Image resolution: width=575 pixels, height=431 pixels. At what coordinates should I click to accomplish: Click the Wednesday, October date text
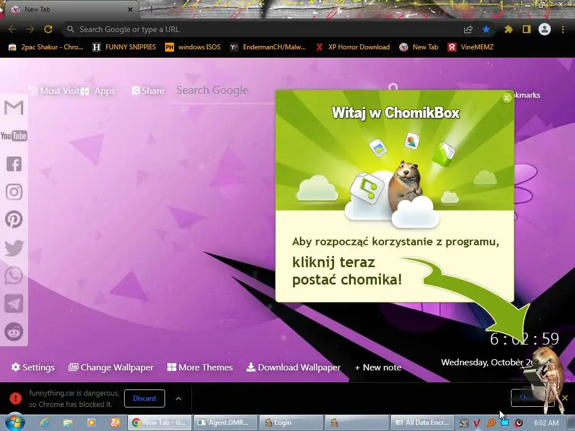[x=487, y=363]
